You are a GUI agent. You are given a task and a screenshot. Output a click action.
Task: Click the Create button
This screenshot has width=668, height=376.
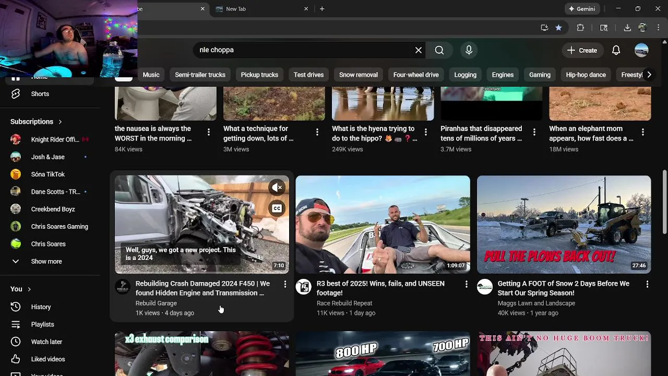click(582, 50)
